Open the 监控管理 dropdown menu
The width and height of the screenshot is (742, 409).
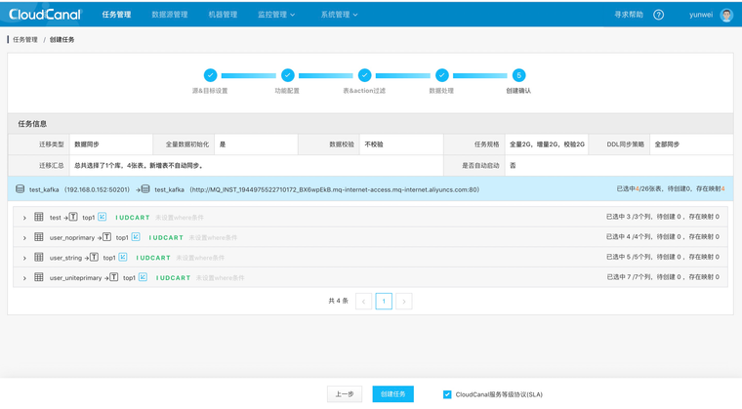276,15
